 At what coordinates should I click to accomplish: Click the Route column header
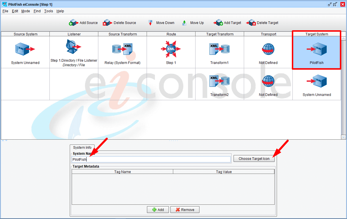click(x=171, y=34)
